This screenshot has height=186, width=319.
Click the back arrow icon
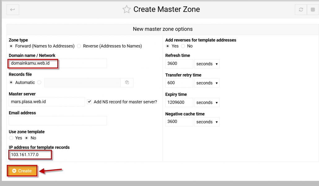point(13,10)
